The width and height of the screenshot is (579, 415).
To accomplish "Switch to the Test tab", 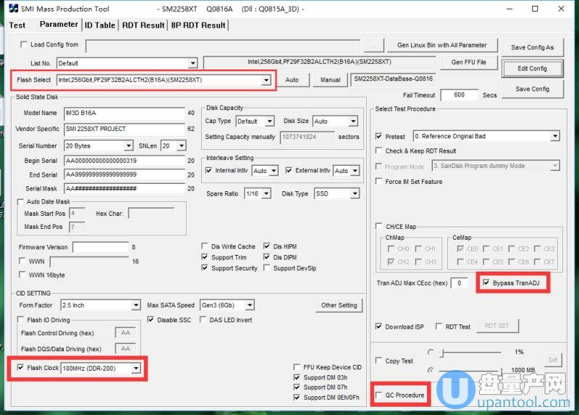I will click(x=17, y=25).
